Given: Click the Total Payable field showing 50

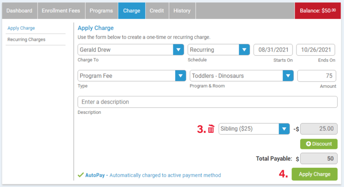Looking at the screenshot, I should pos(319,159).
